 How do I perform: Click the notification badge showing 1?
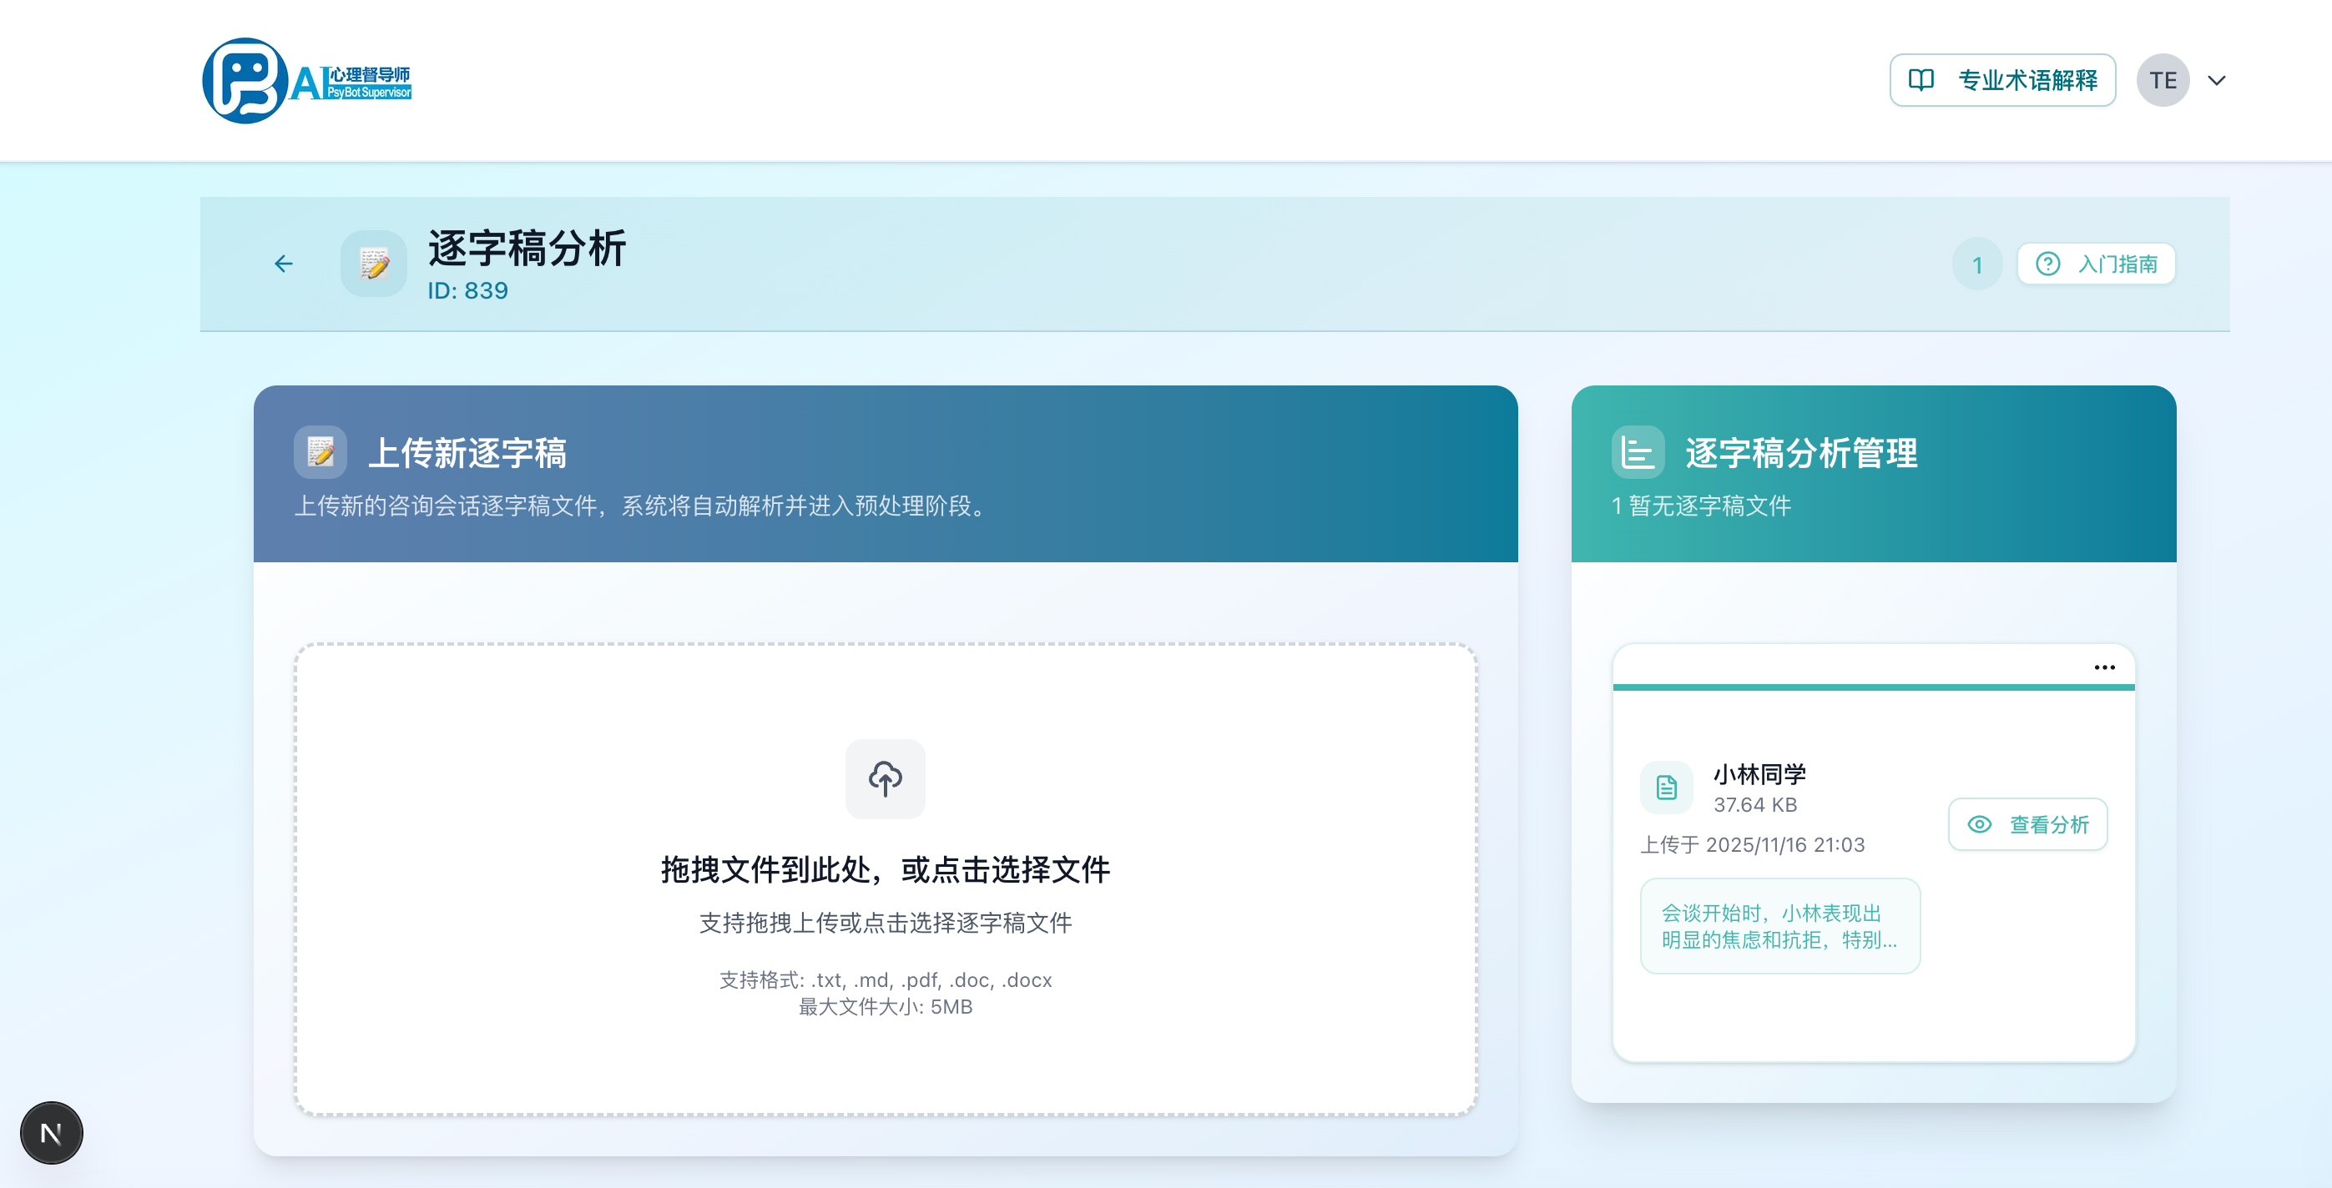point(1977,264)
